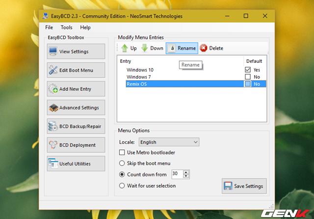Select the Skip the boot menu option
The image size is (314, 219).
[123, 163]
